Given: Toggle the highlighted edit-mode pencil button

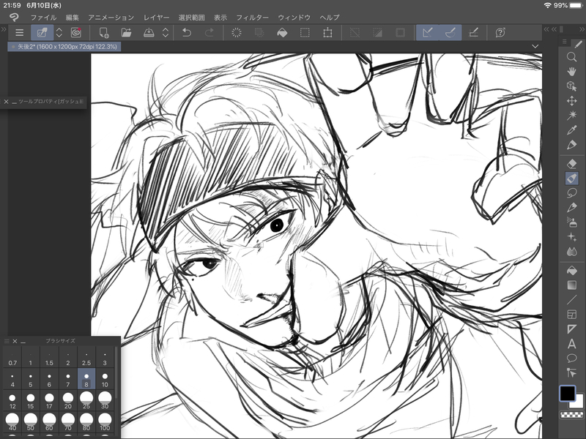Looking at the screenshot, I should click(42, 33).
